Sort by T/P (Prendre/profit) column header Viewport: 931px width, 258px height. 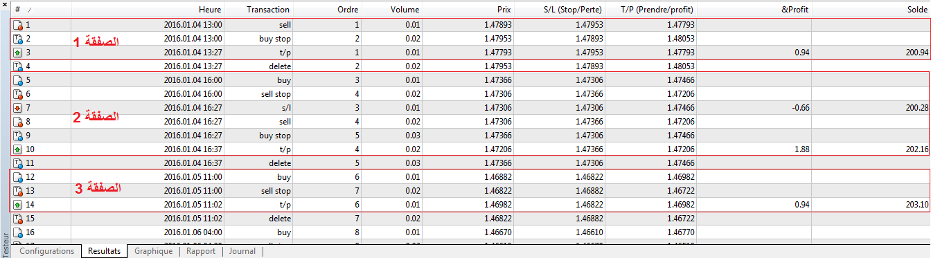pos(651,10)
